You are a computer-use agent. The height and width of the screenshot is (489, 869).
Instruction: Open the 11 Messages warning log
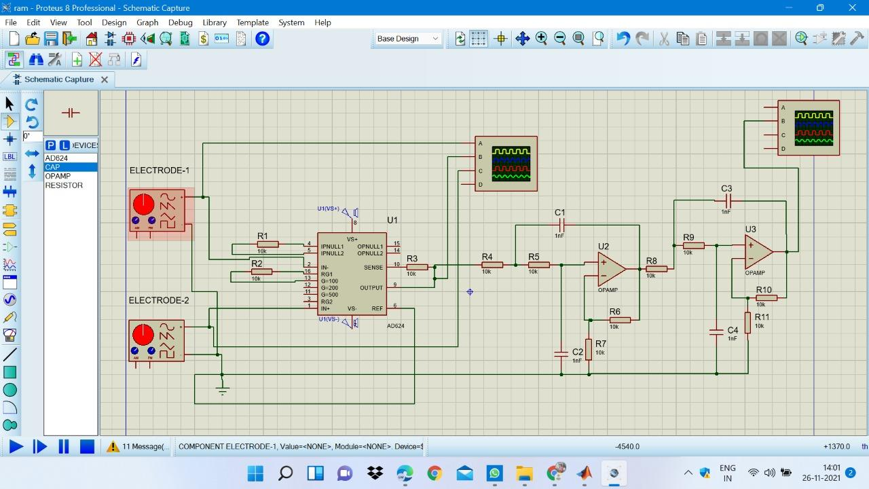tap(136, 447)
